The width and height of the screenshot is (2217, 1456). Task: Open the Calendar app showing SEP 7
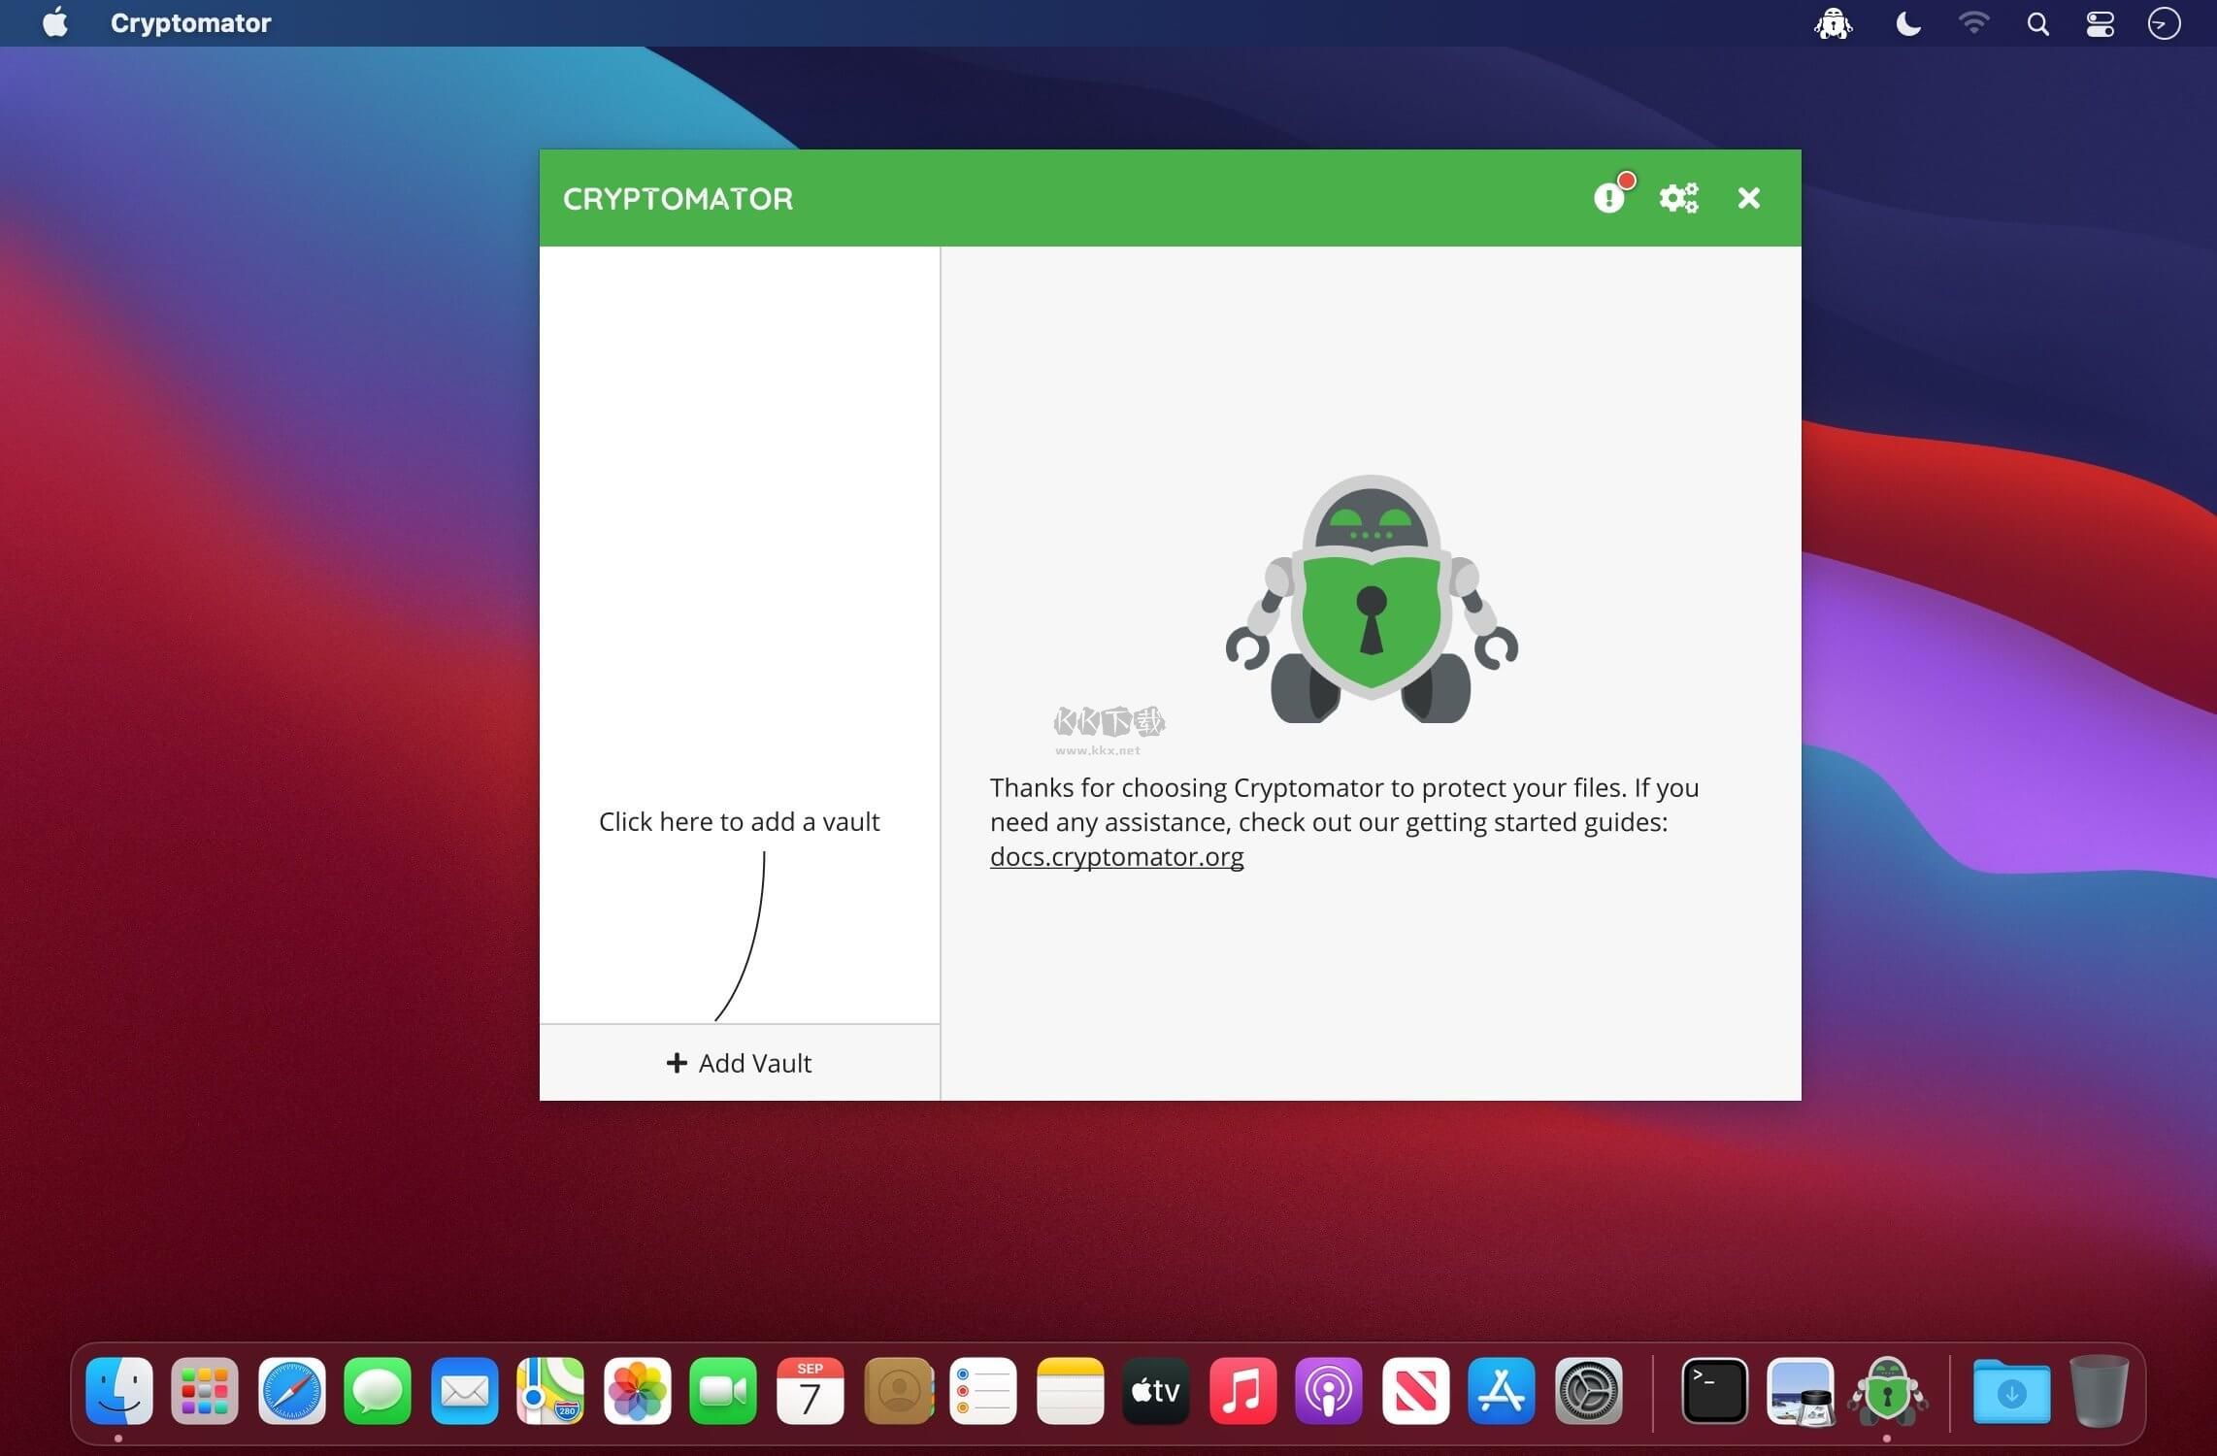point(810,1391)
